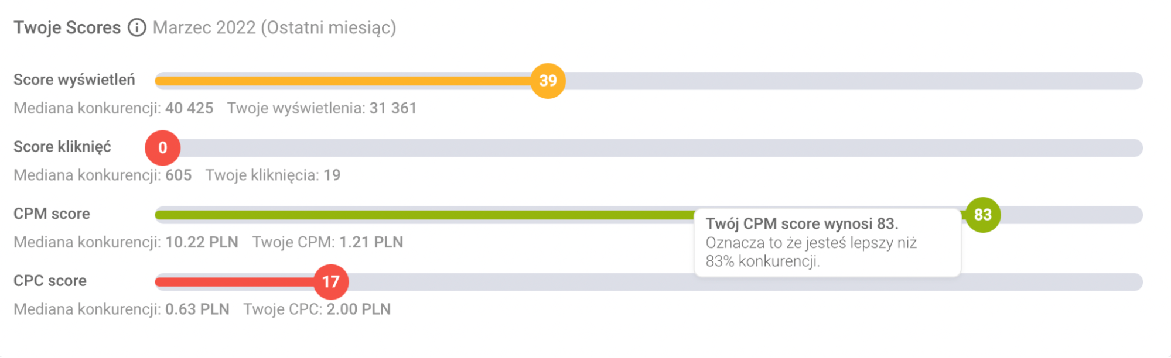Viewport: 1171px width, 358px height.
Task: Click the orange 39 score badge
Action: (548, 81)
